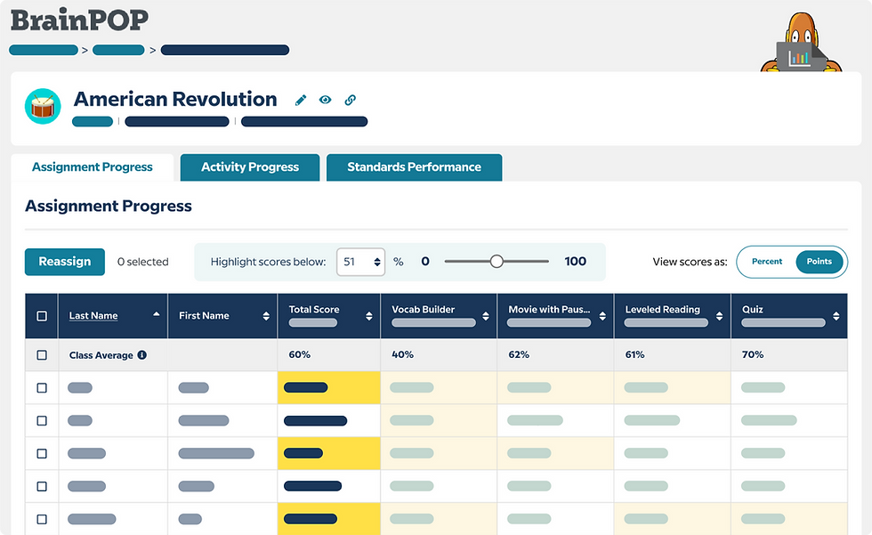Open the info icon next to Class Average
Screen dimensions: 872x535
tap(142, 355)
